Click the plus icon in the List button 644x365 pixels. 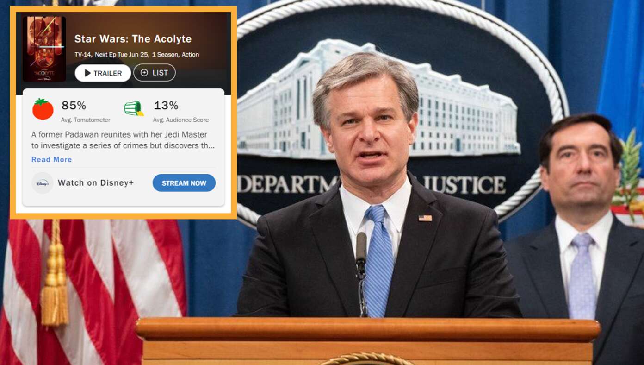coord(144,73)
